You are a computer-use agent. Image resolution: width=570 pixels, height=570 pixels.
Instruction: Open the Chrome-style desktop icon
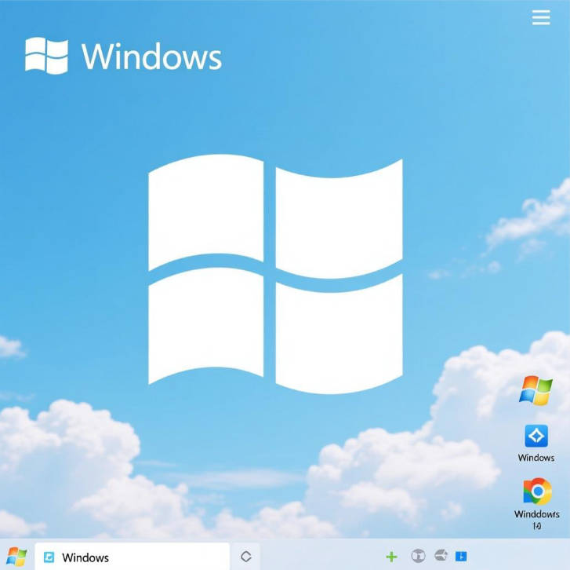pos(537,492)
